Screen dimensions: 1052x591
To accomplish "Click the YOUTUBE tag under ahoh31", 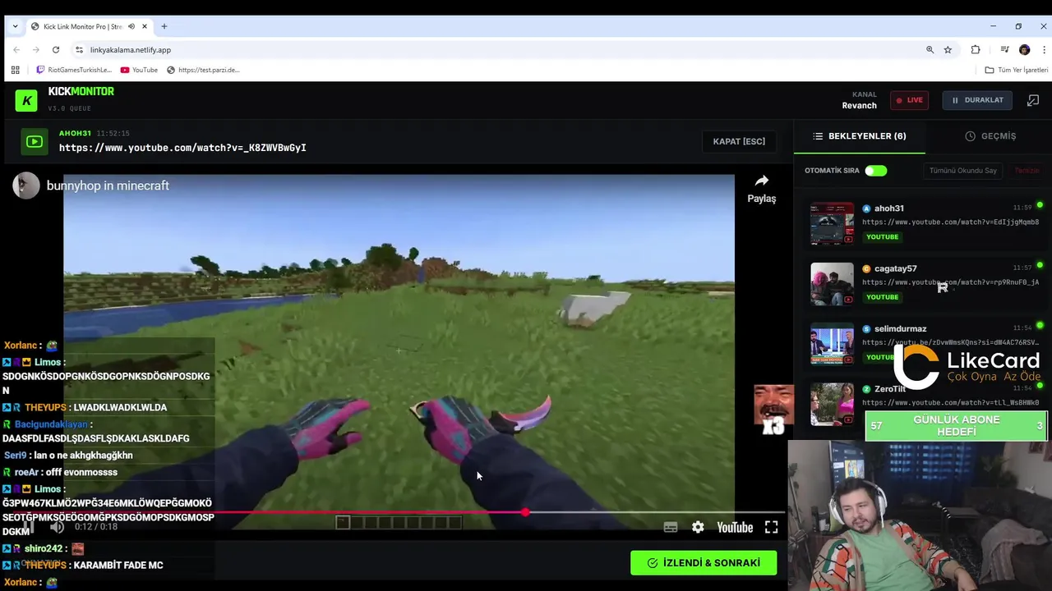I will point(882,237).
